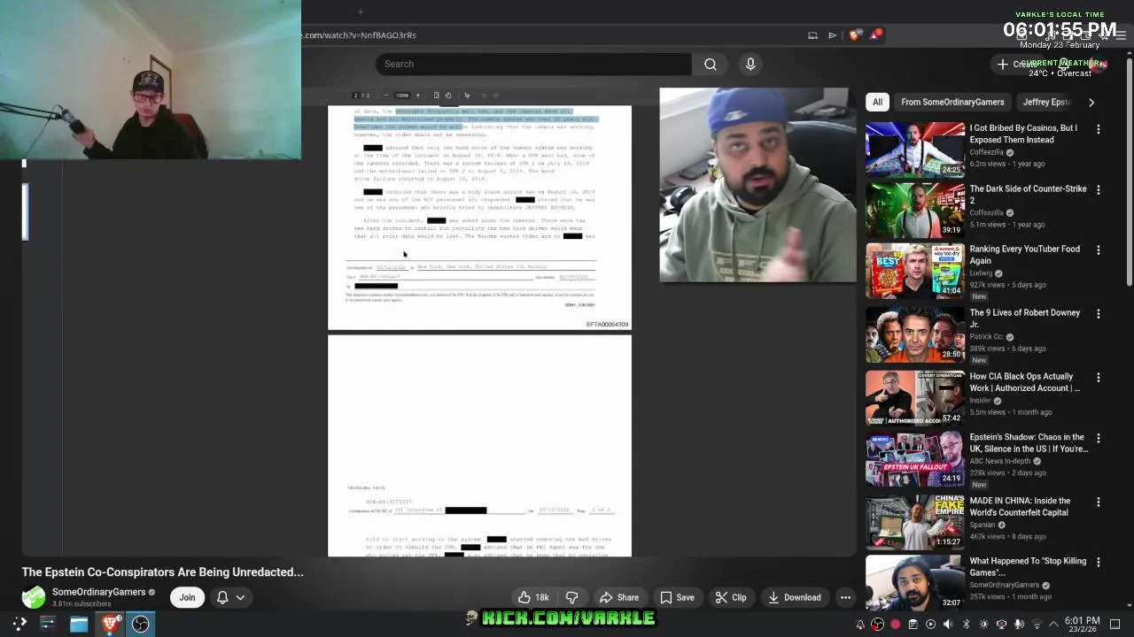
Task: Select the All filter chip
Action: coord(877,102)
